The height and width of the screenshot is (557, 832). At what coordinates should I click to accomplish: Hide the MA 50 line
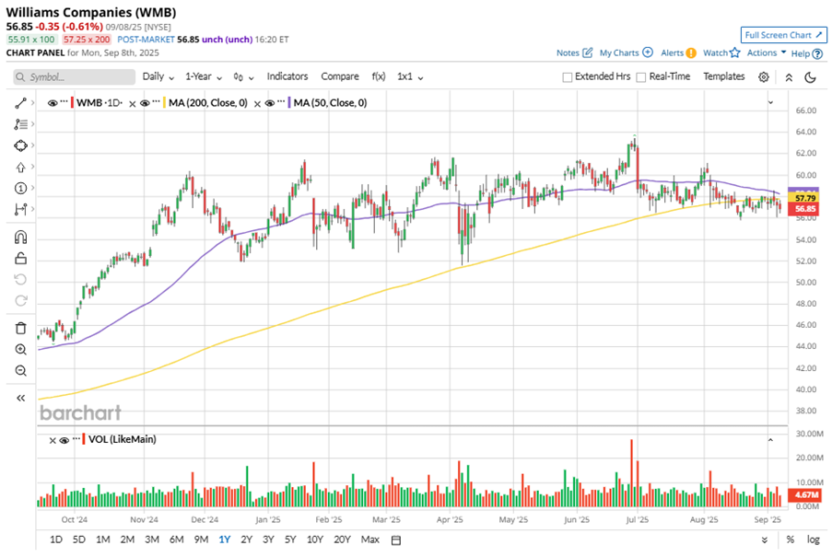coord(270,103)
